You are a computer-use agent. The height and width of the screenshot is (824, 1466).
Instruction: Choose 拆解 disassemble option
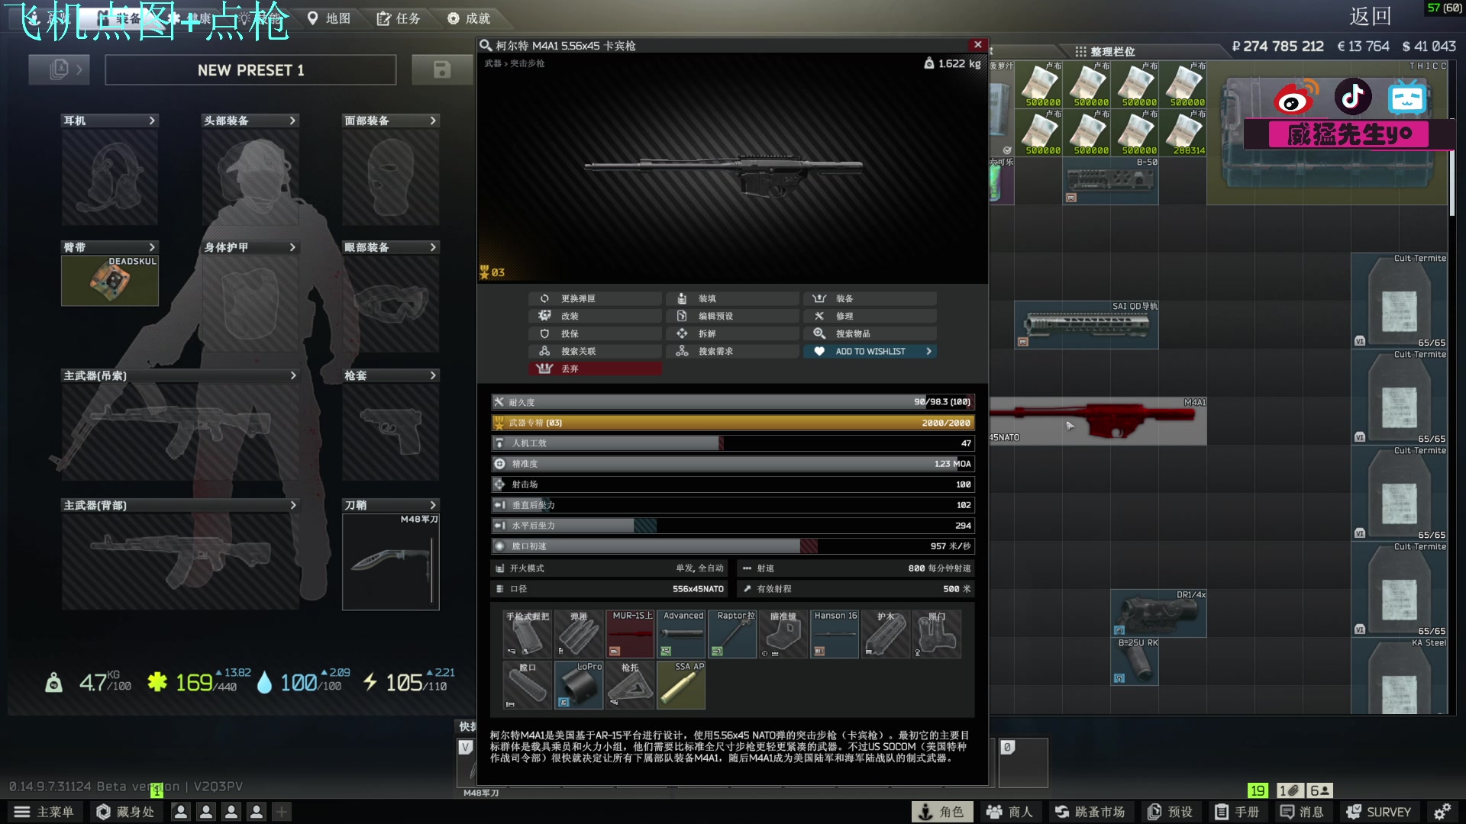[732, 333]
